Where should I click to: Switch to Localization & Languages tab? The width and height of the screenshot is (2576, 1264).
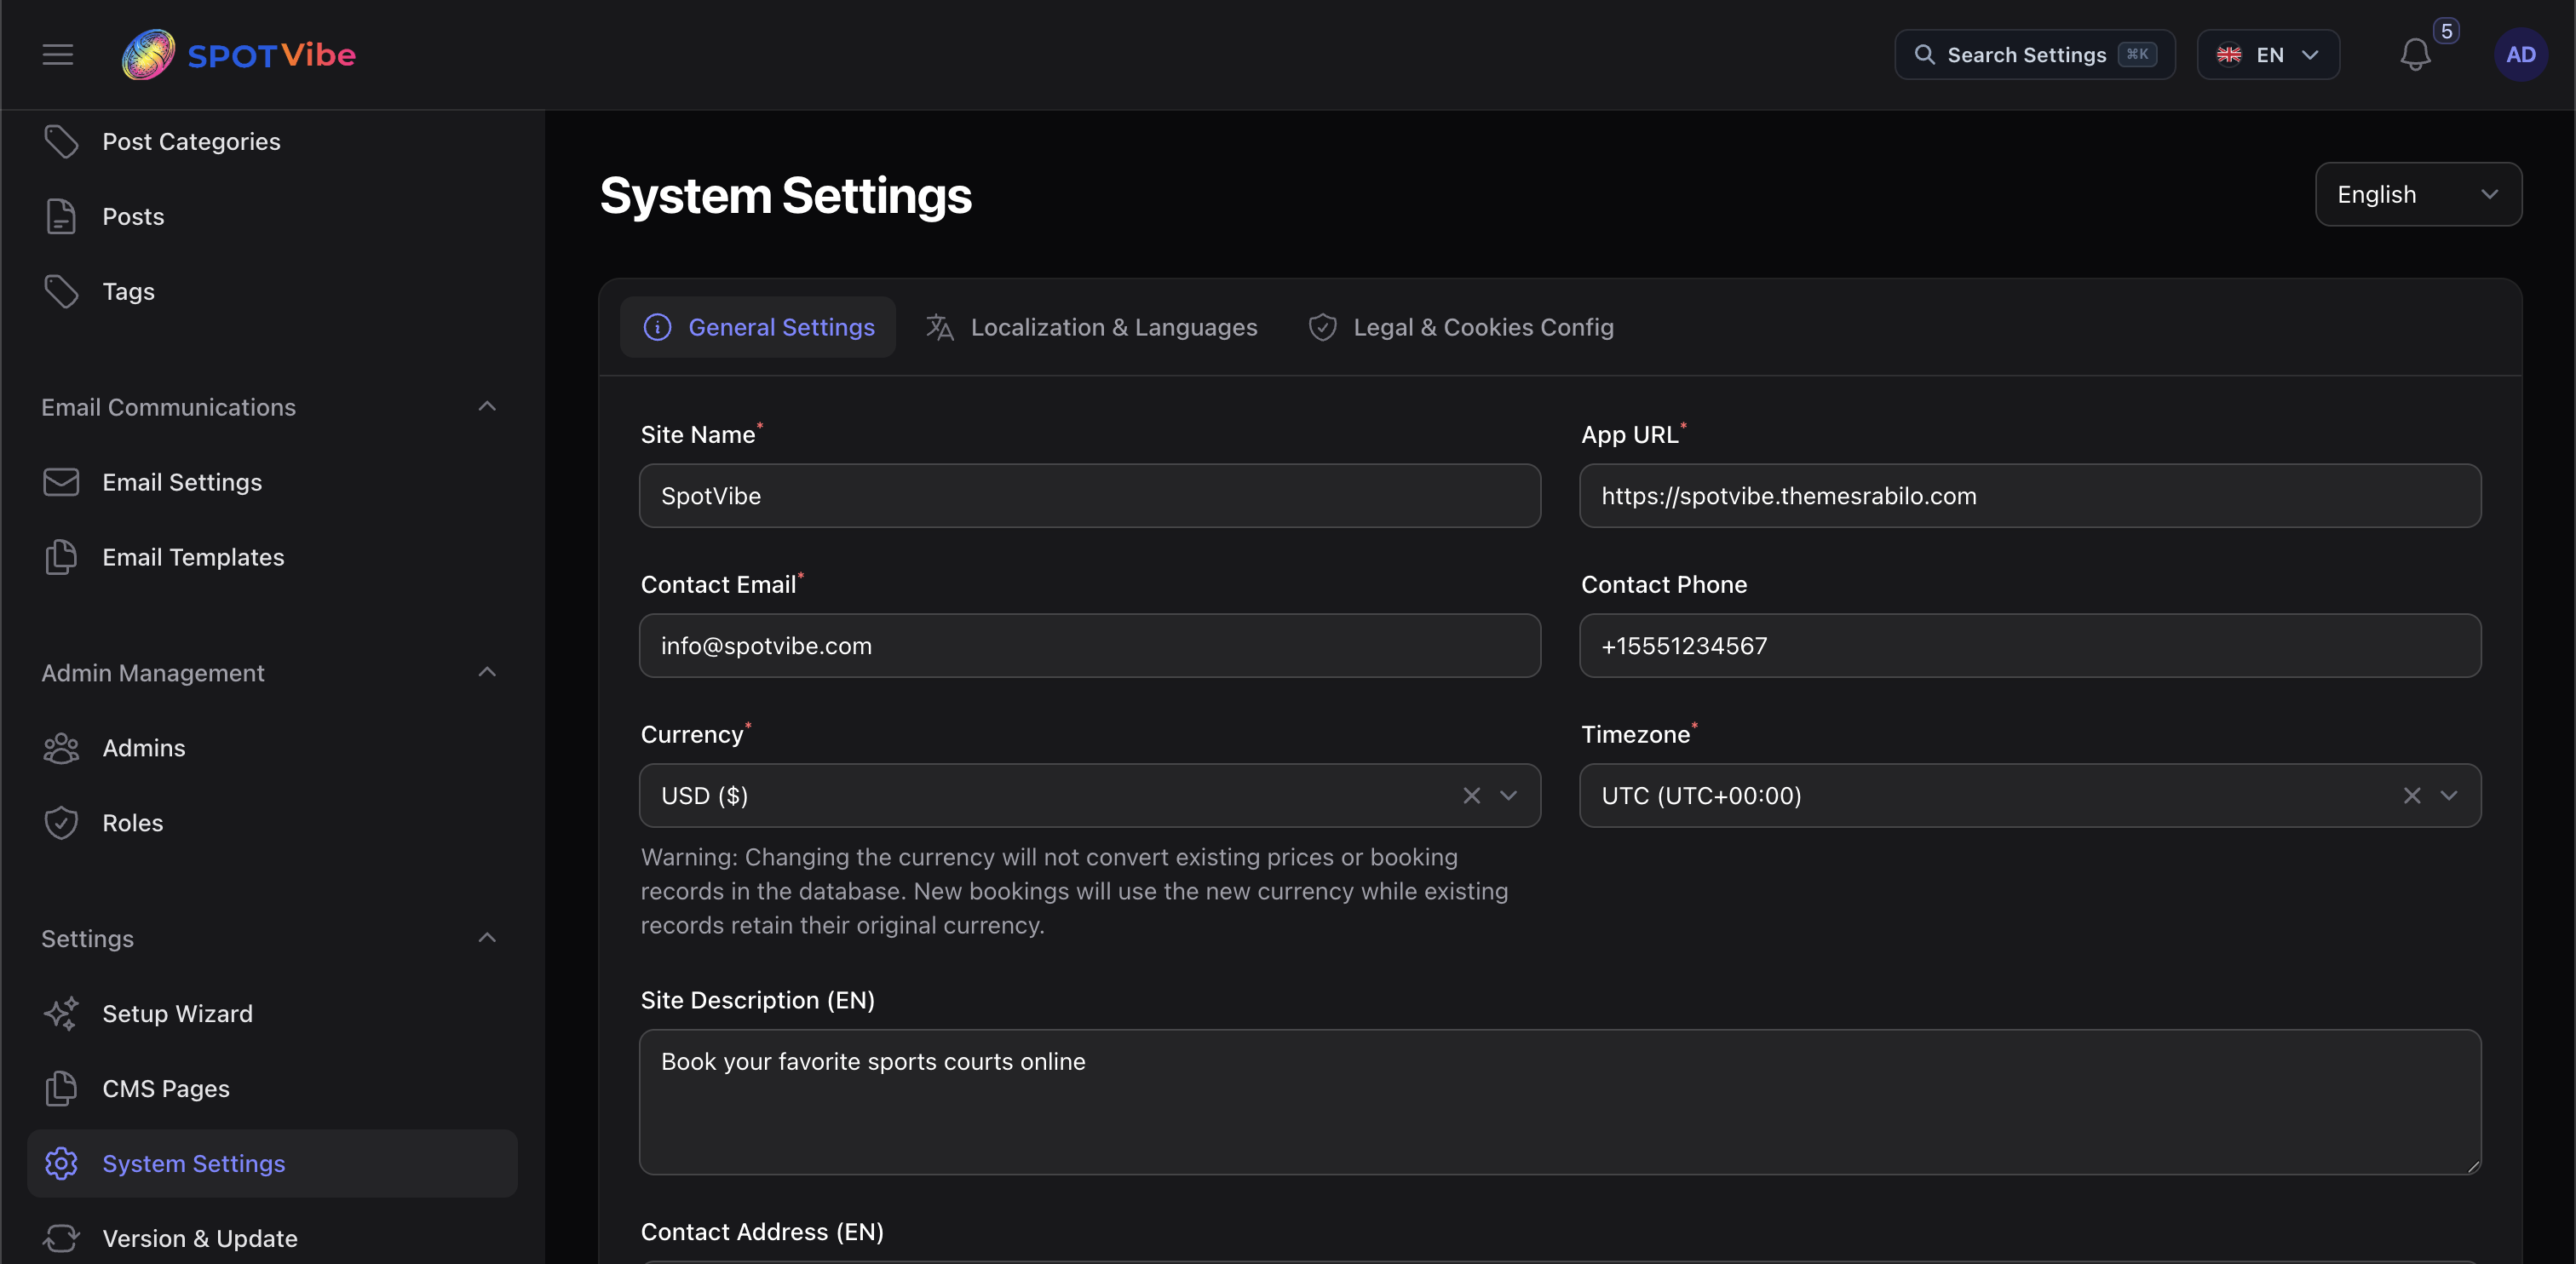(1092, 327)
